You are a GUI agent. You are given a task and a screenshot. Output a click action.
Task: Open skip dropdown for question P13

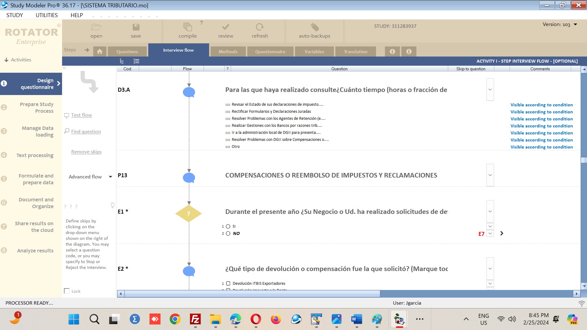490,175
